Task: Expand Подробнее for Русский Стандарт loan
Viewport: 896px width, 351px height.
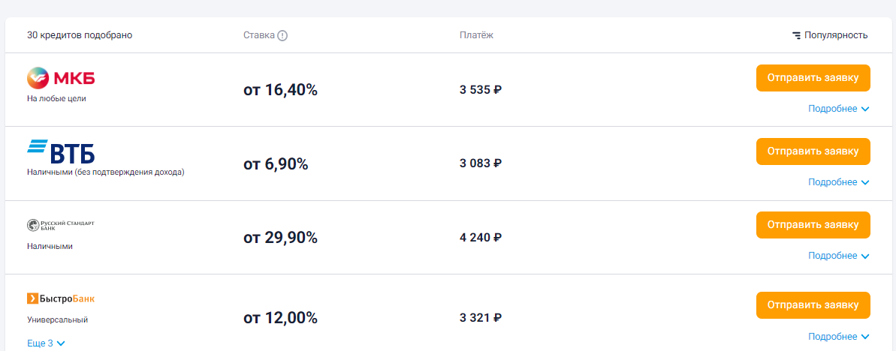Action: 838,256
